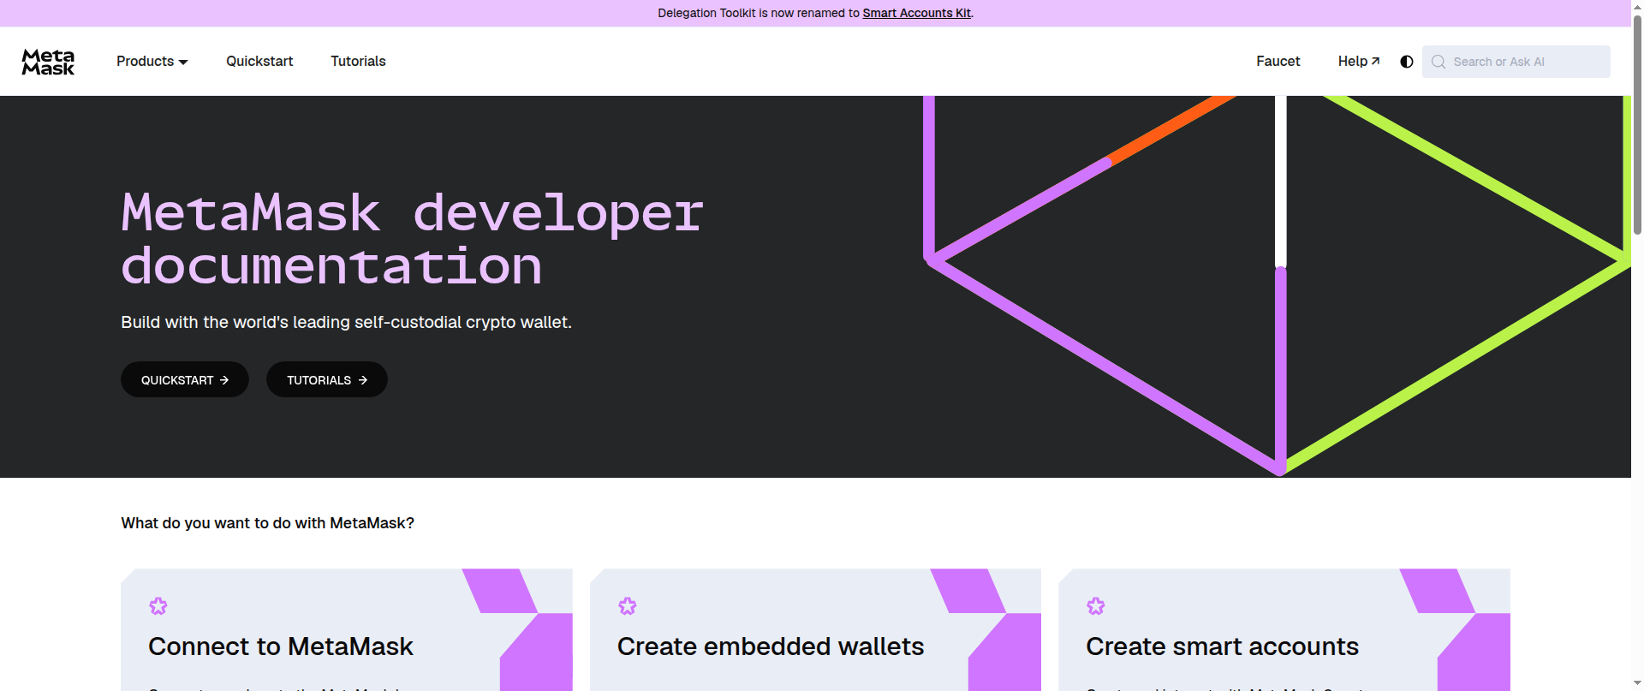Click the star icon on Create smart accounts card
The height and width of the screenshot is (691, 1644).
coord(1096,606)
